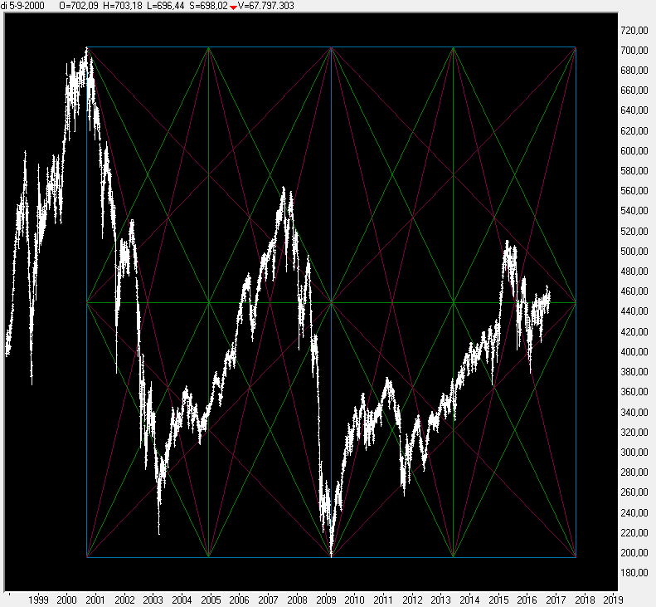Select the 1999 label on time axis

[37, 599]
